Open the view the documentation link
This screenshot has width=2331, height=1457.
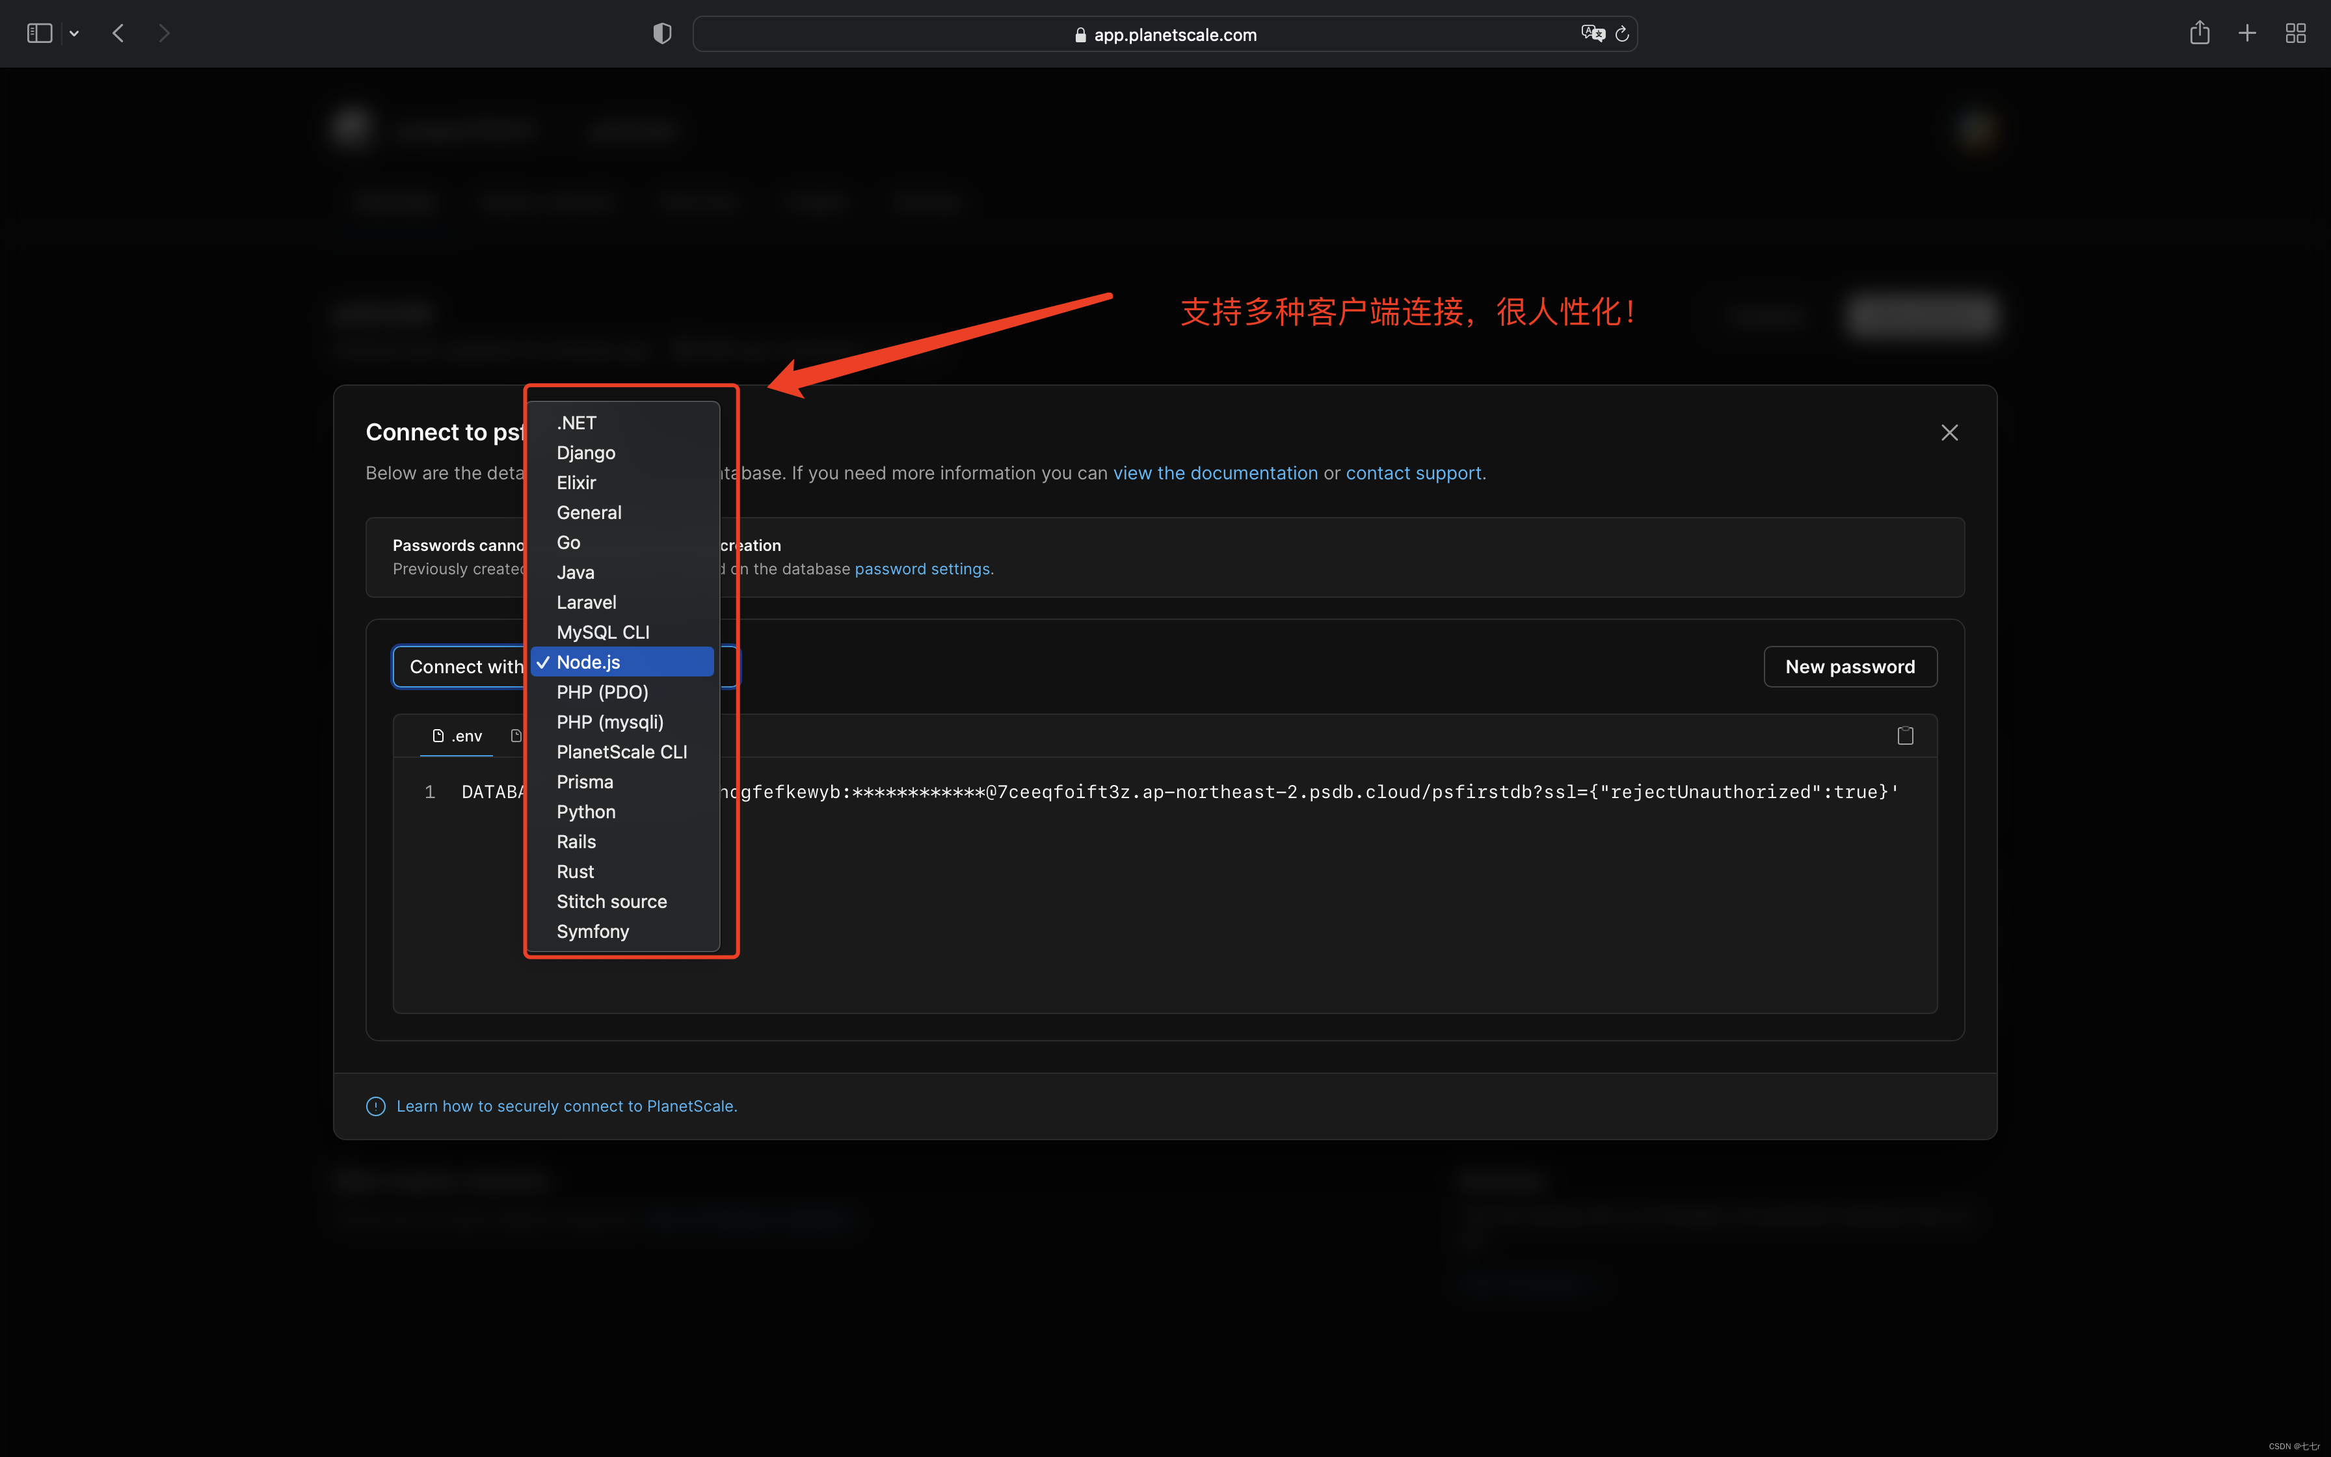coord(1216,473)
